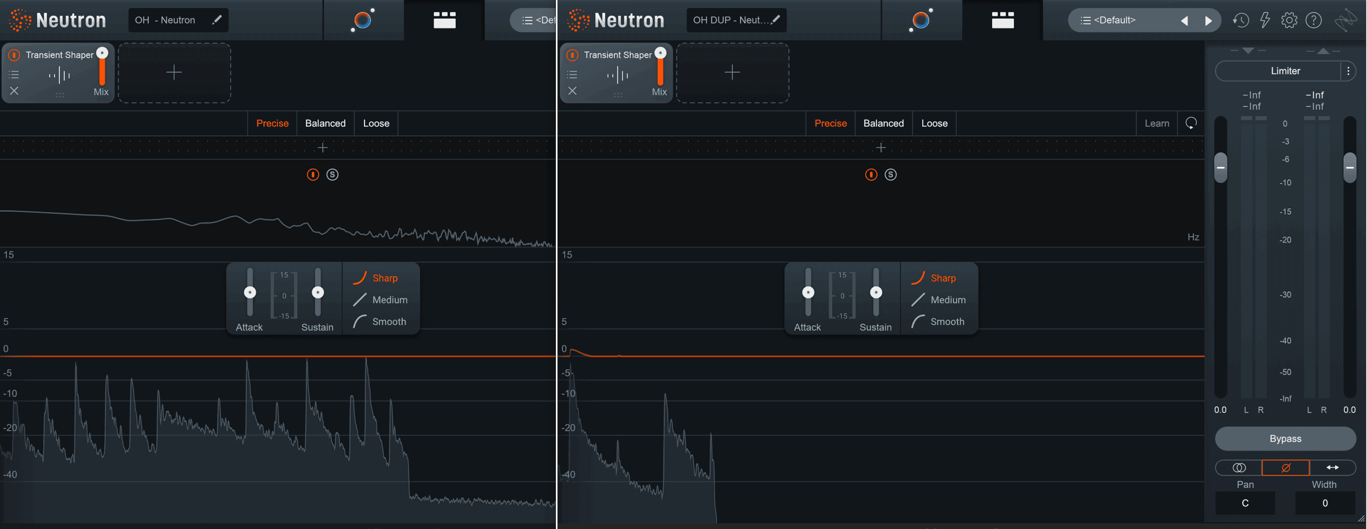Image resolution: width=1367 pixels, height=529 pixels.
Task: Open the undo history
Action: [x=1241, y=20]
